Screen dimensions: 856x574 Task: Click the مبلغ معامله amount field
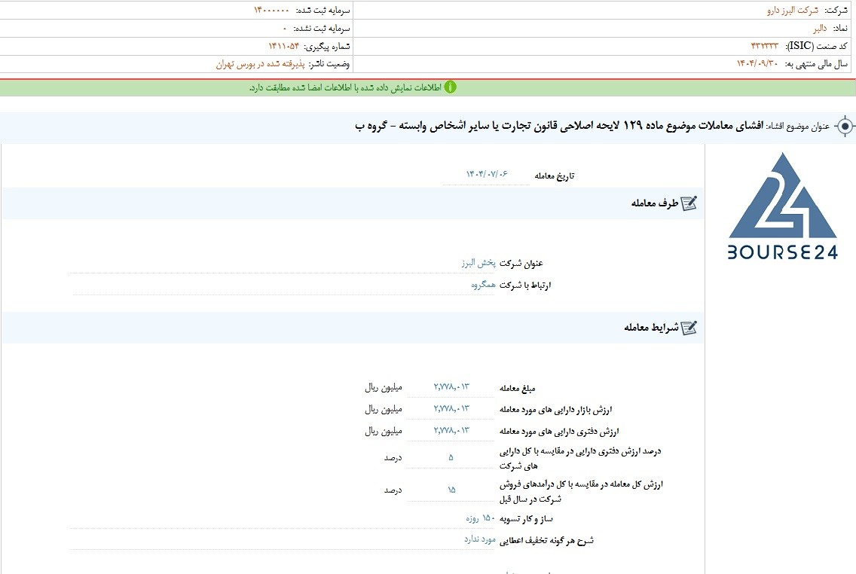click(x=451, y=387)
